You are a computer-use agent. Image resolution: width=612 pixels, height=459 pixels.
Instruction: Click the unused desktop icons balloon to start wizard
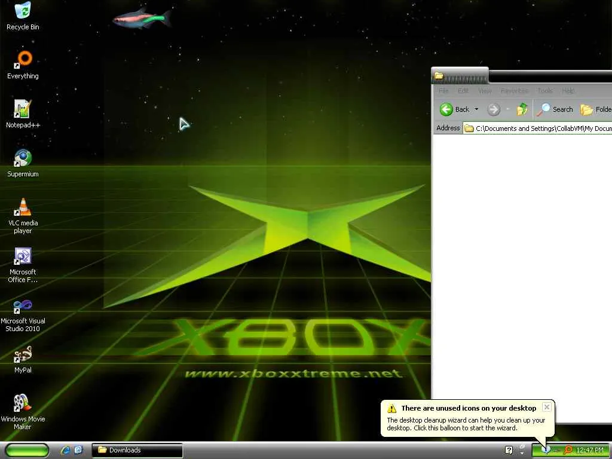tap(467, 418)
